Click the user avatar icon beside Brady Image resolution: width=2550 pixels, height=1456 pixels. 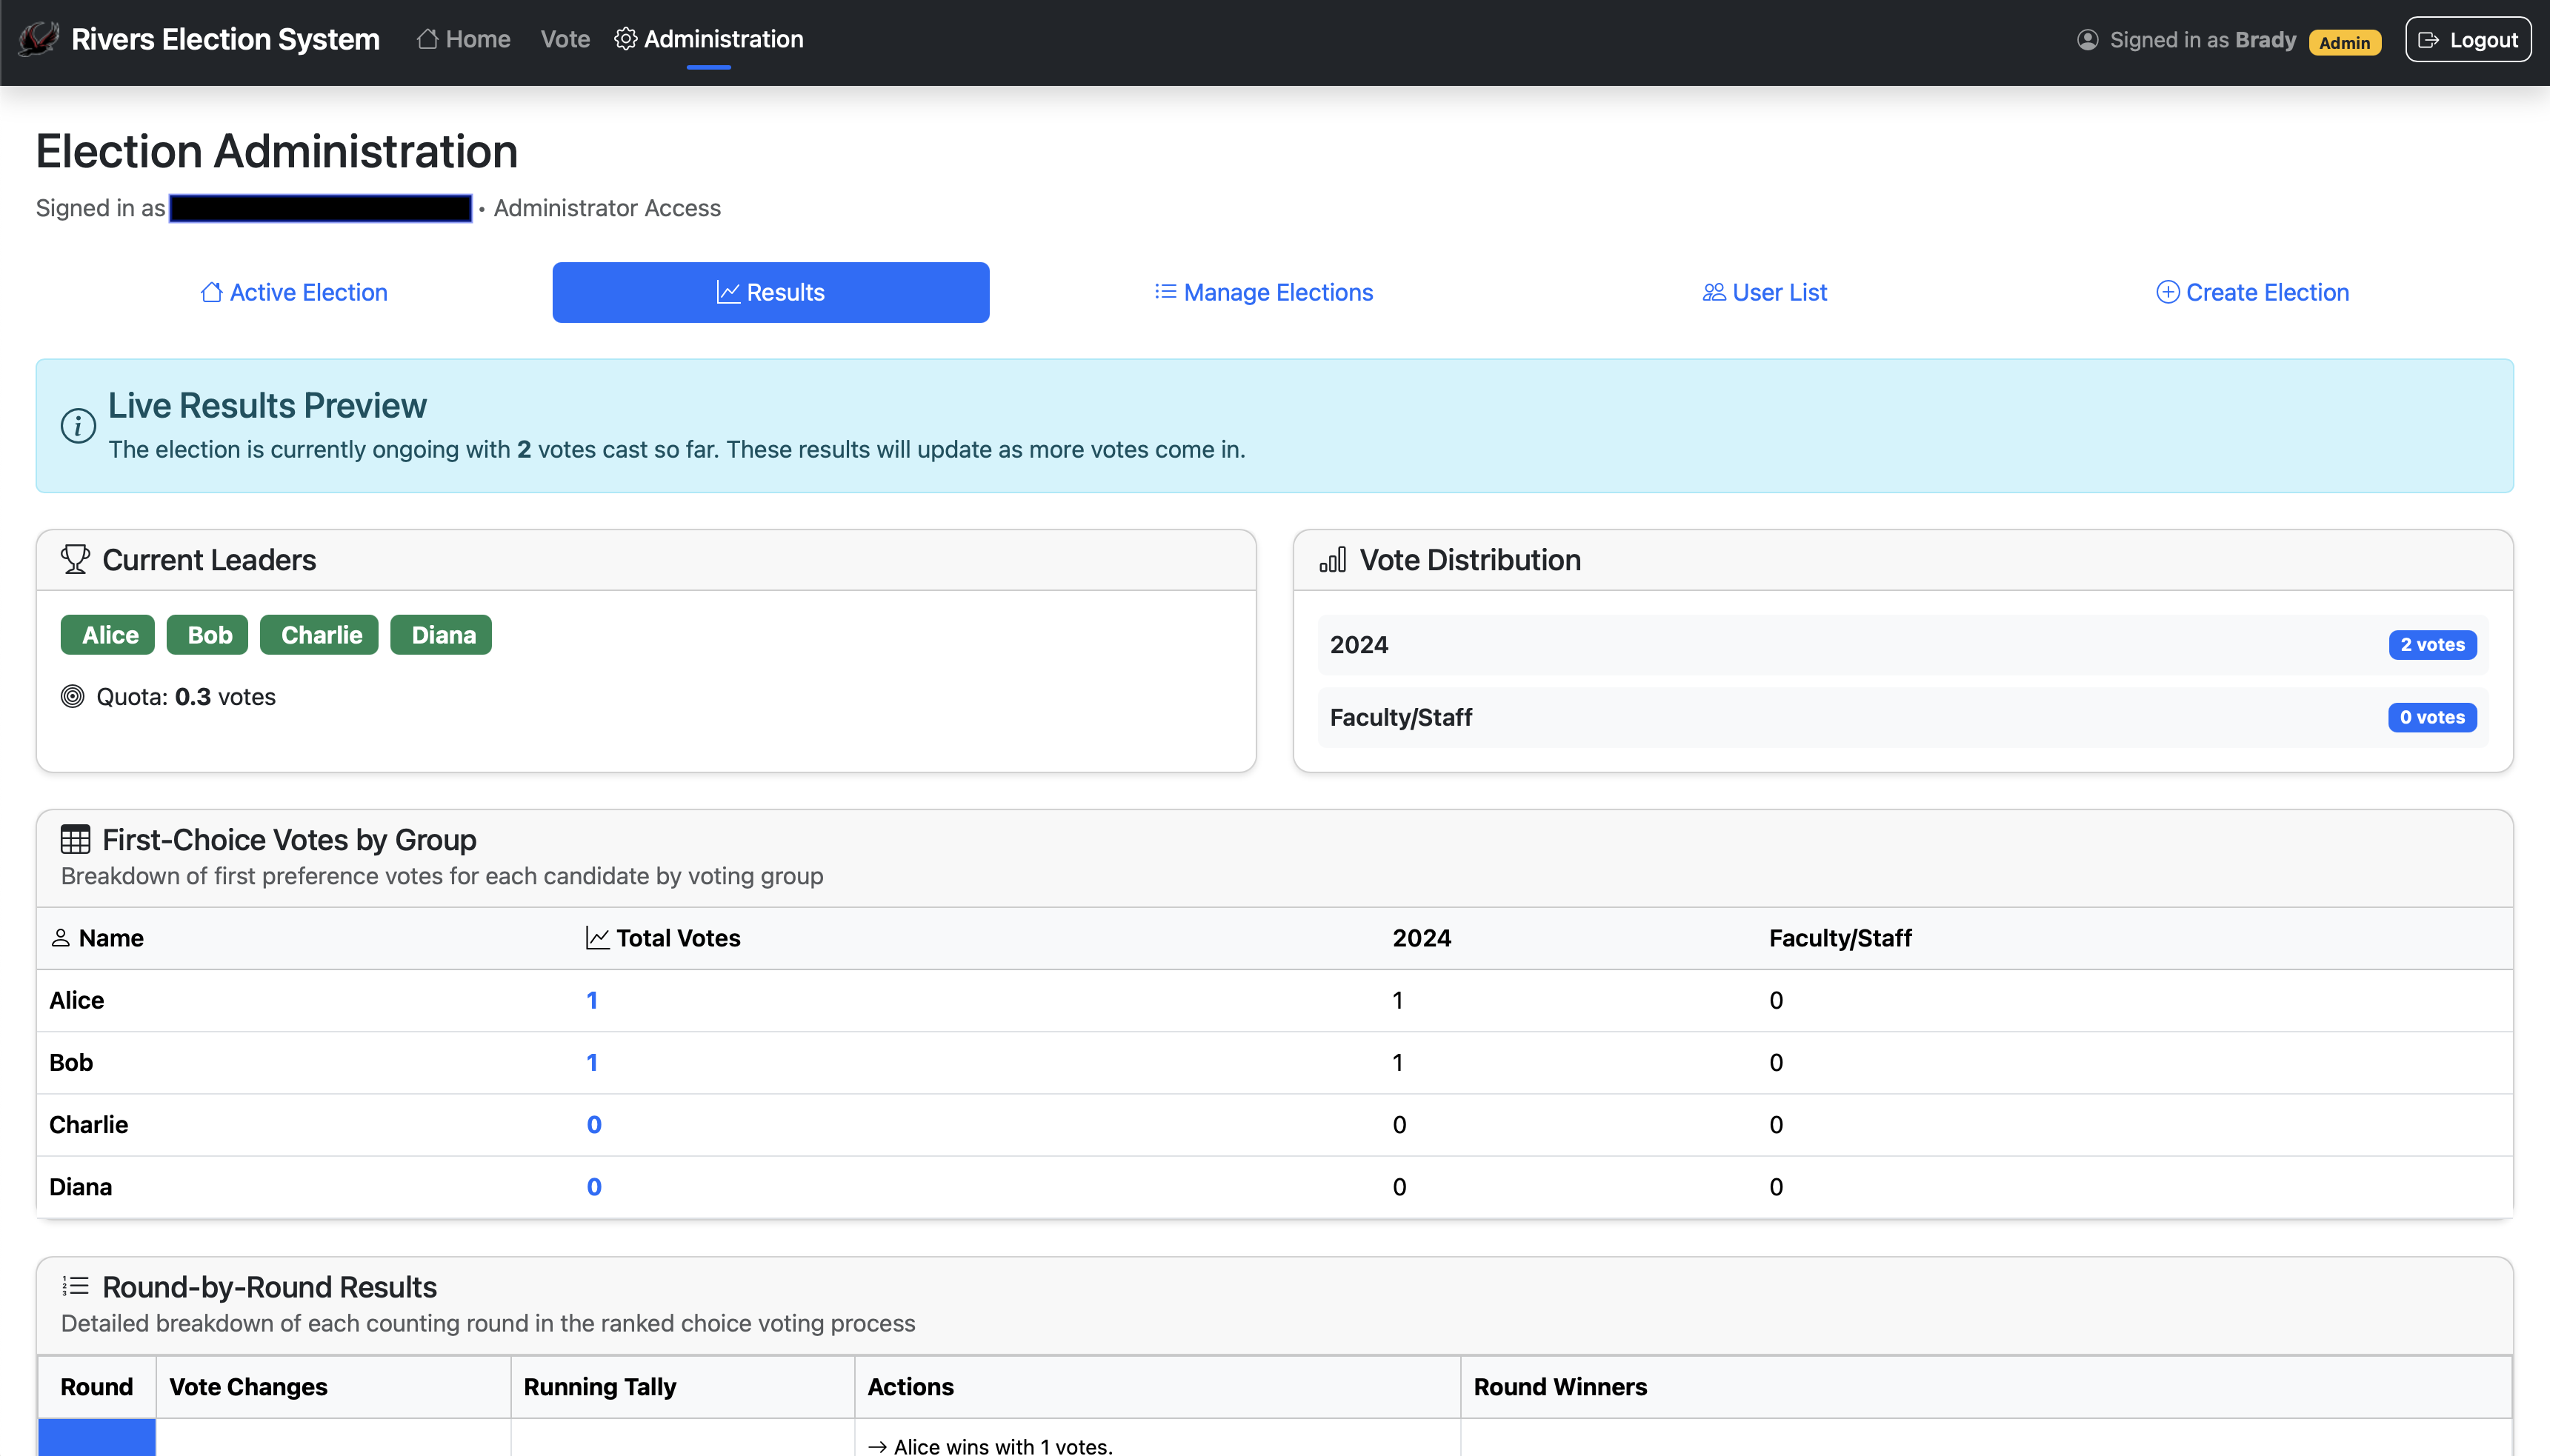coord(2087,40)
